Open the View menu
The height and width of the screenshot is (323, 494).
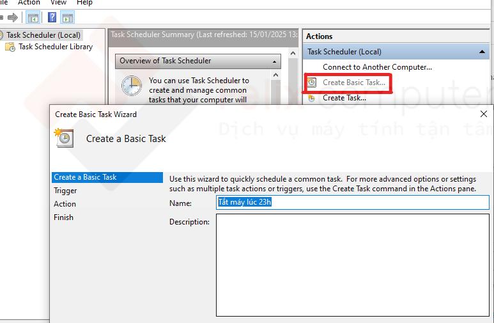pyautogui.click(x=58, y=3)
